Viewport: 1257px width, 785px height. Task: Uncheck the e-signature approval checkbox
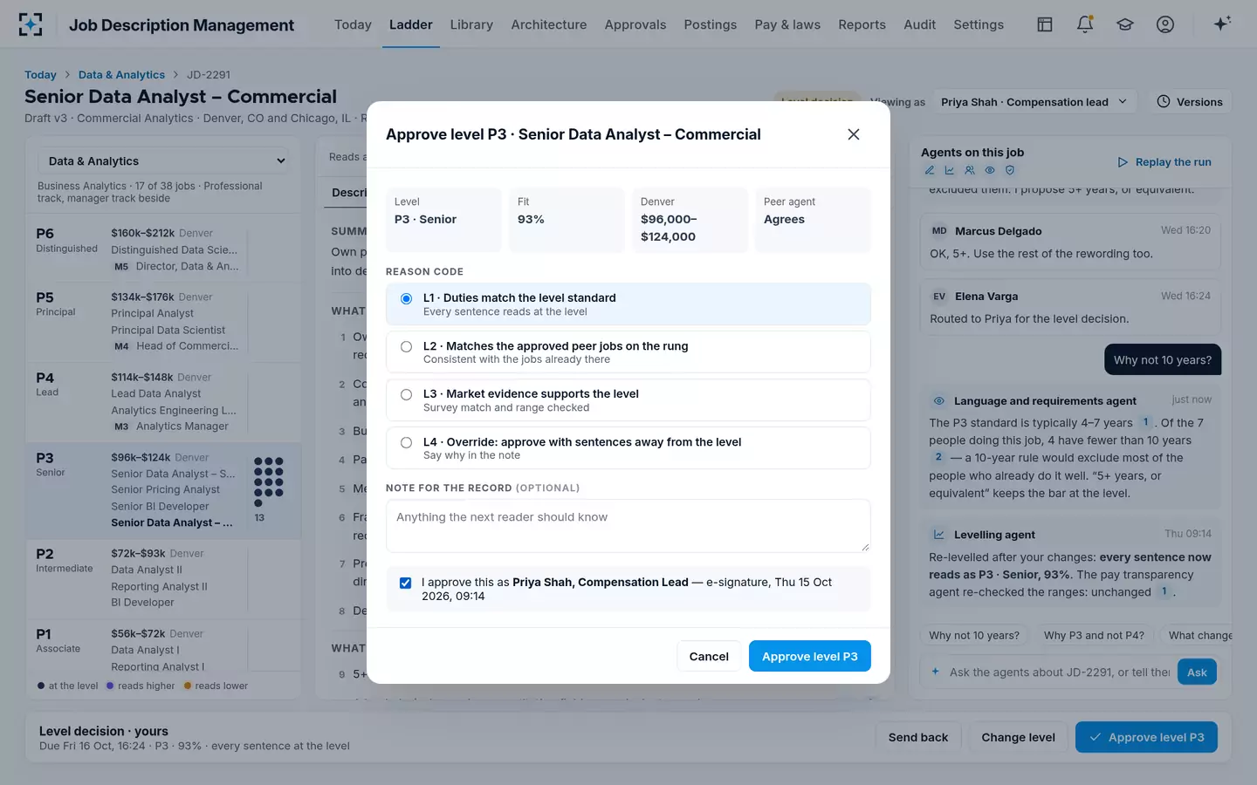(x=405, y=583)
